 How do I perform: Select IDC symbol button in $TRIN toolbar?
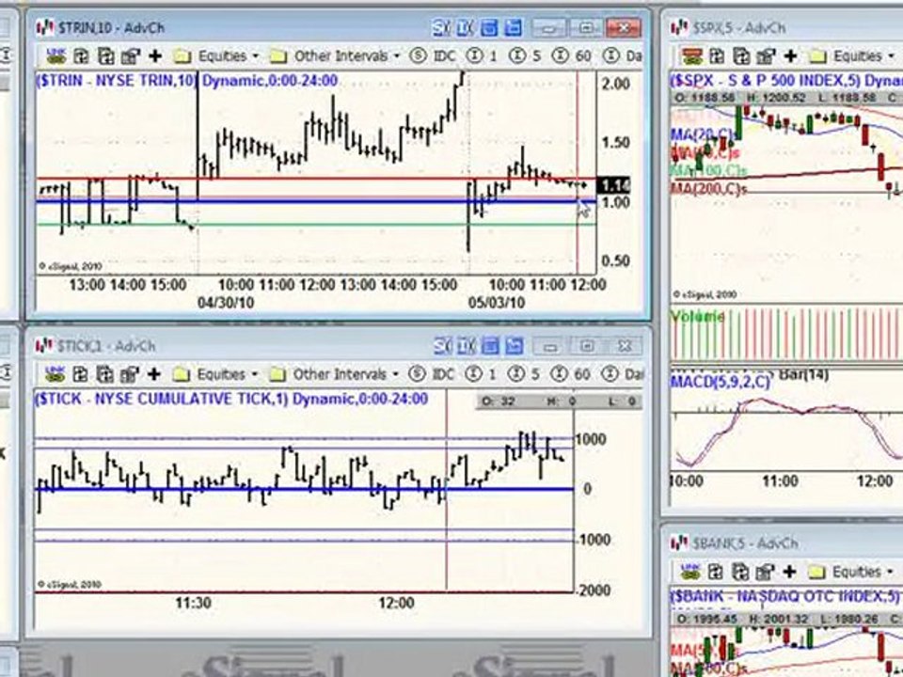[x=433, y=55]
